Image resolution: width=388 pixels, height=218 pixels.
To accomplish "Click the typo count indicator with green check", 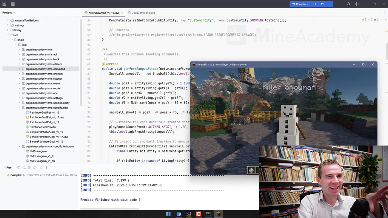I will coord(376,19).
